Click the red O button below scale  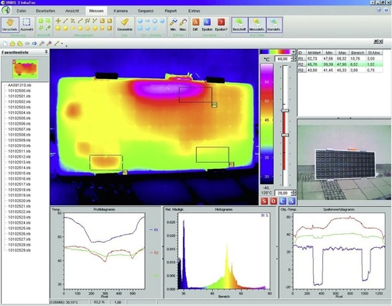tap(273, 201)
